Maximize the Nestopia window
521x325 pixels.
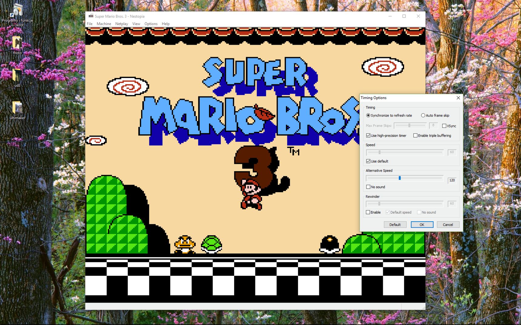tap(404, 16)
